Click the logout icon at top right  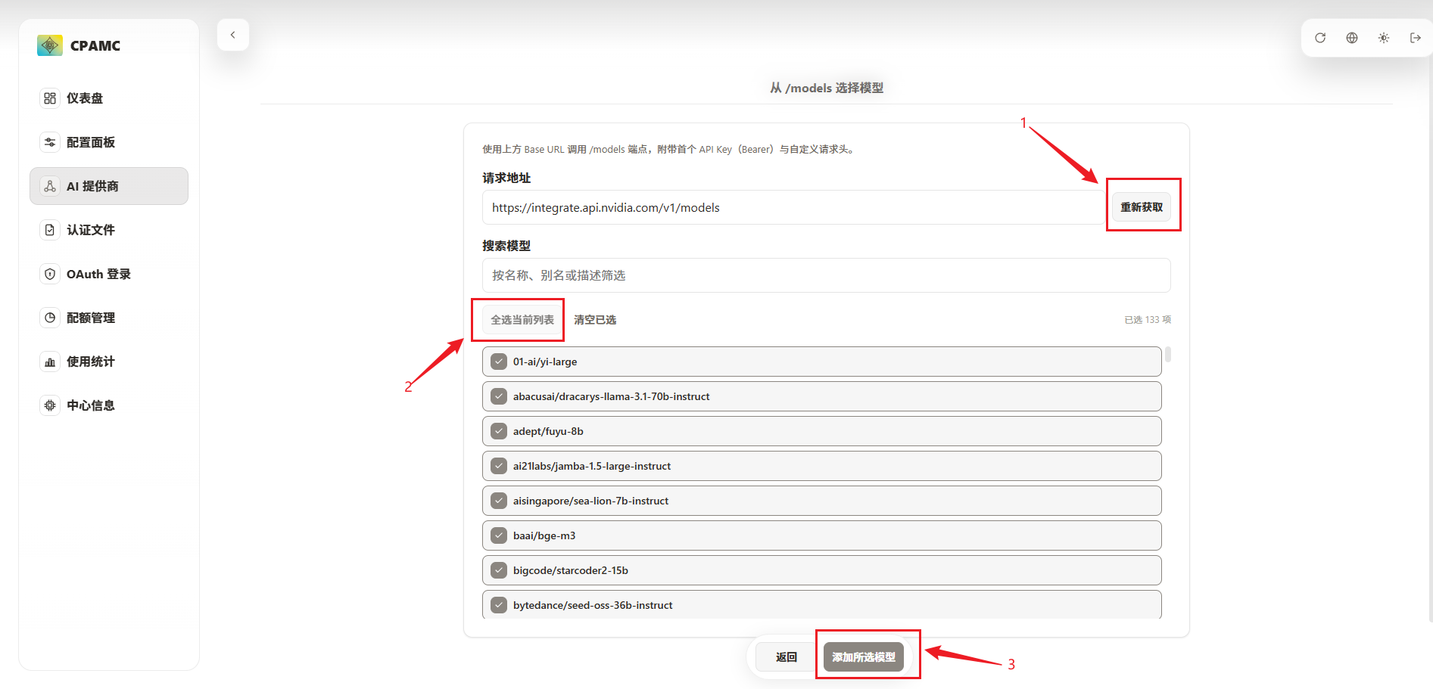(x=1415, y=38)
